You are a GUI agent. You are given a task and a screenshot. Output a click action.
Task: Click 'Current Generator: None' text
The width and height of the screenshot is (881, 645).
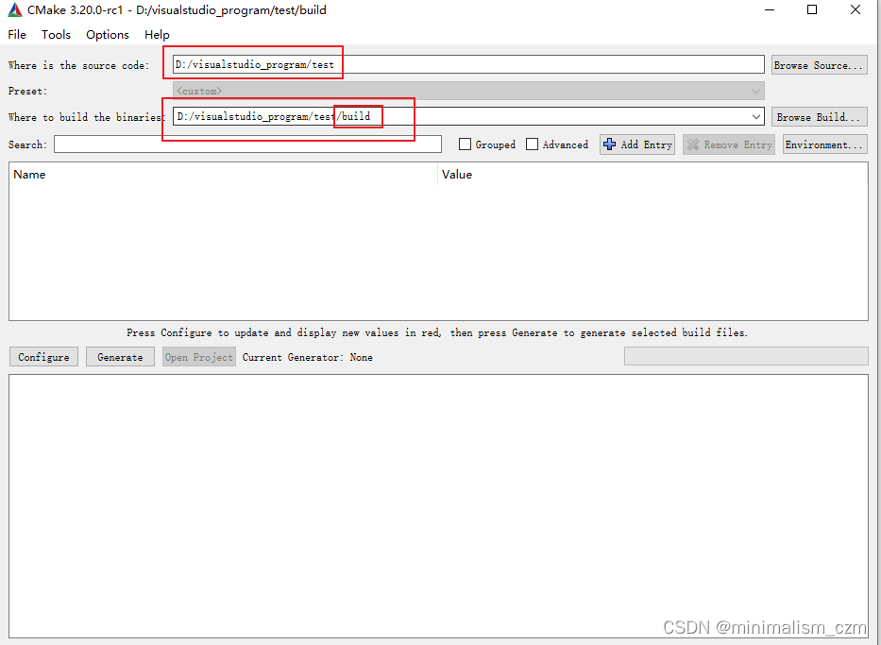tap(307, 357)
